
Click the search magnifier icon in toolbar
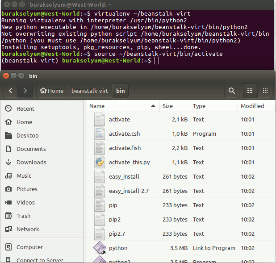click(231, 91)
